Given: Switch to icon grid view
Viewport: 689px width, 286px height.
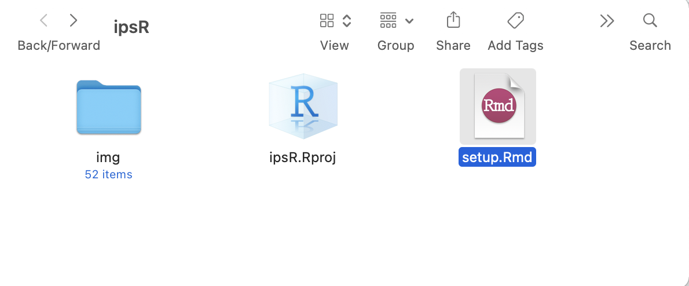Looking at the screenshot, I should click(x=327, y=21).
